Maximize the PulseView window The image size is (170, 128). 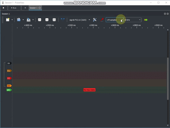[x=158, y=3]
